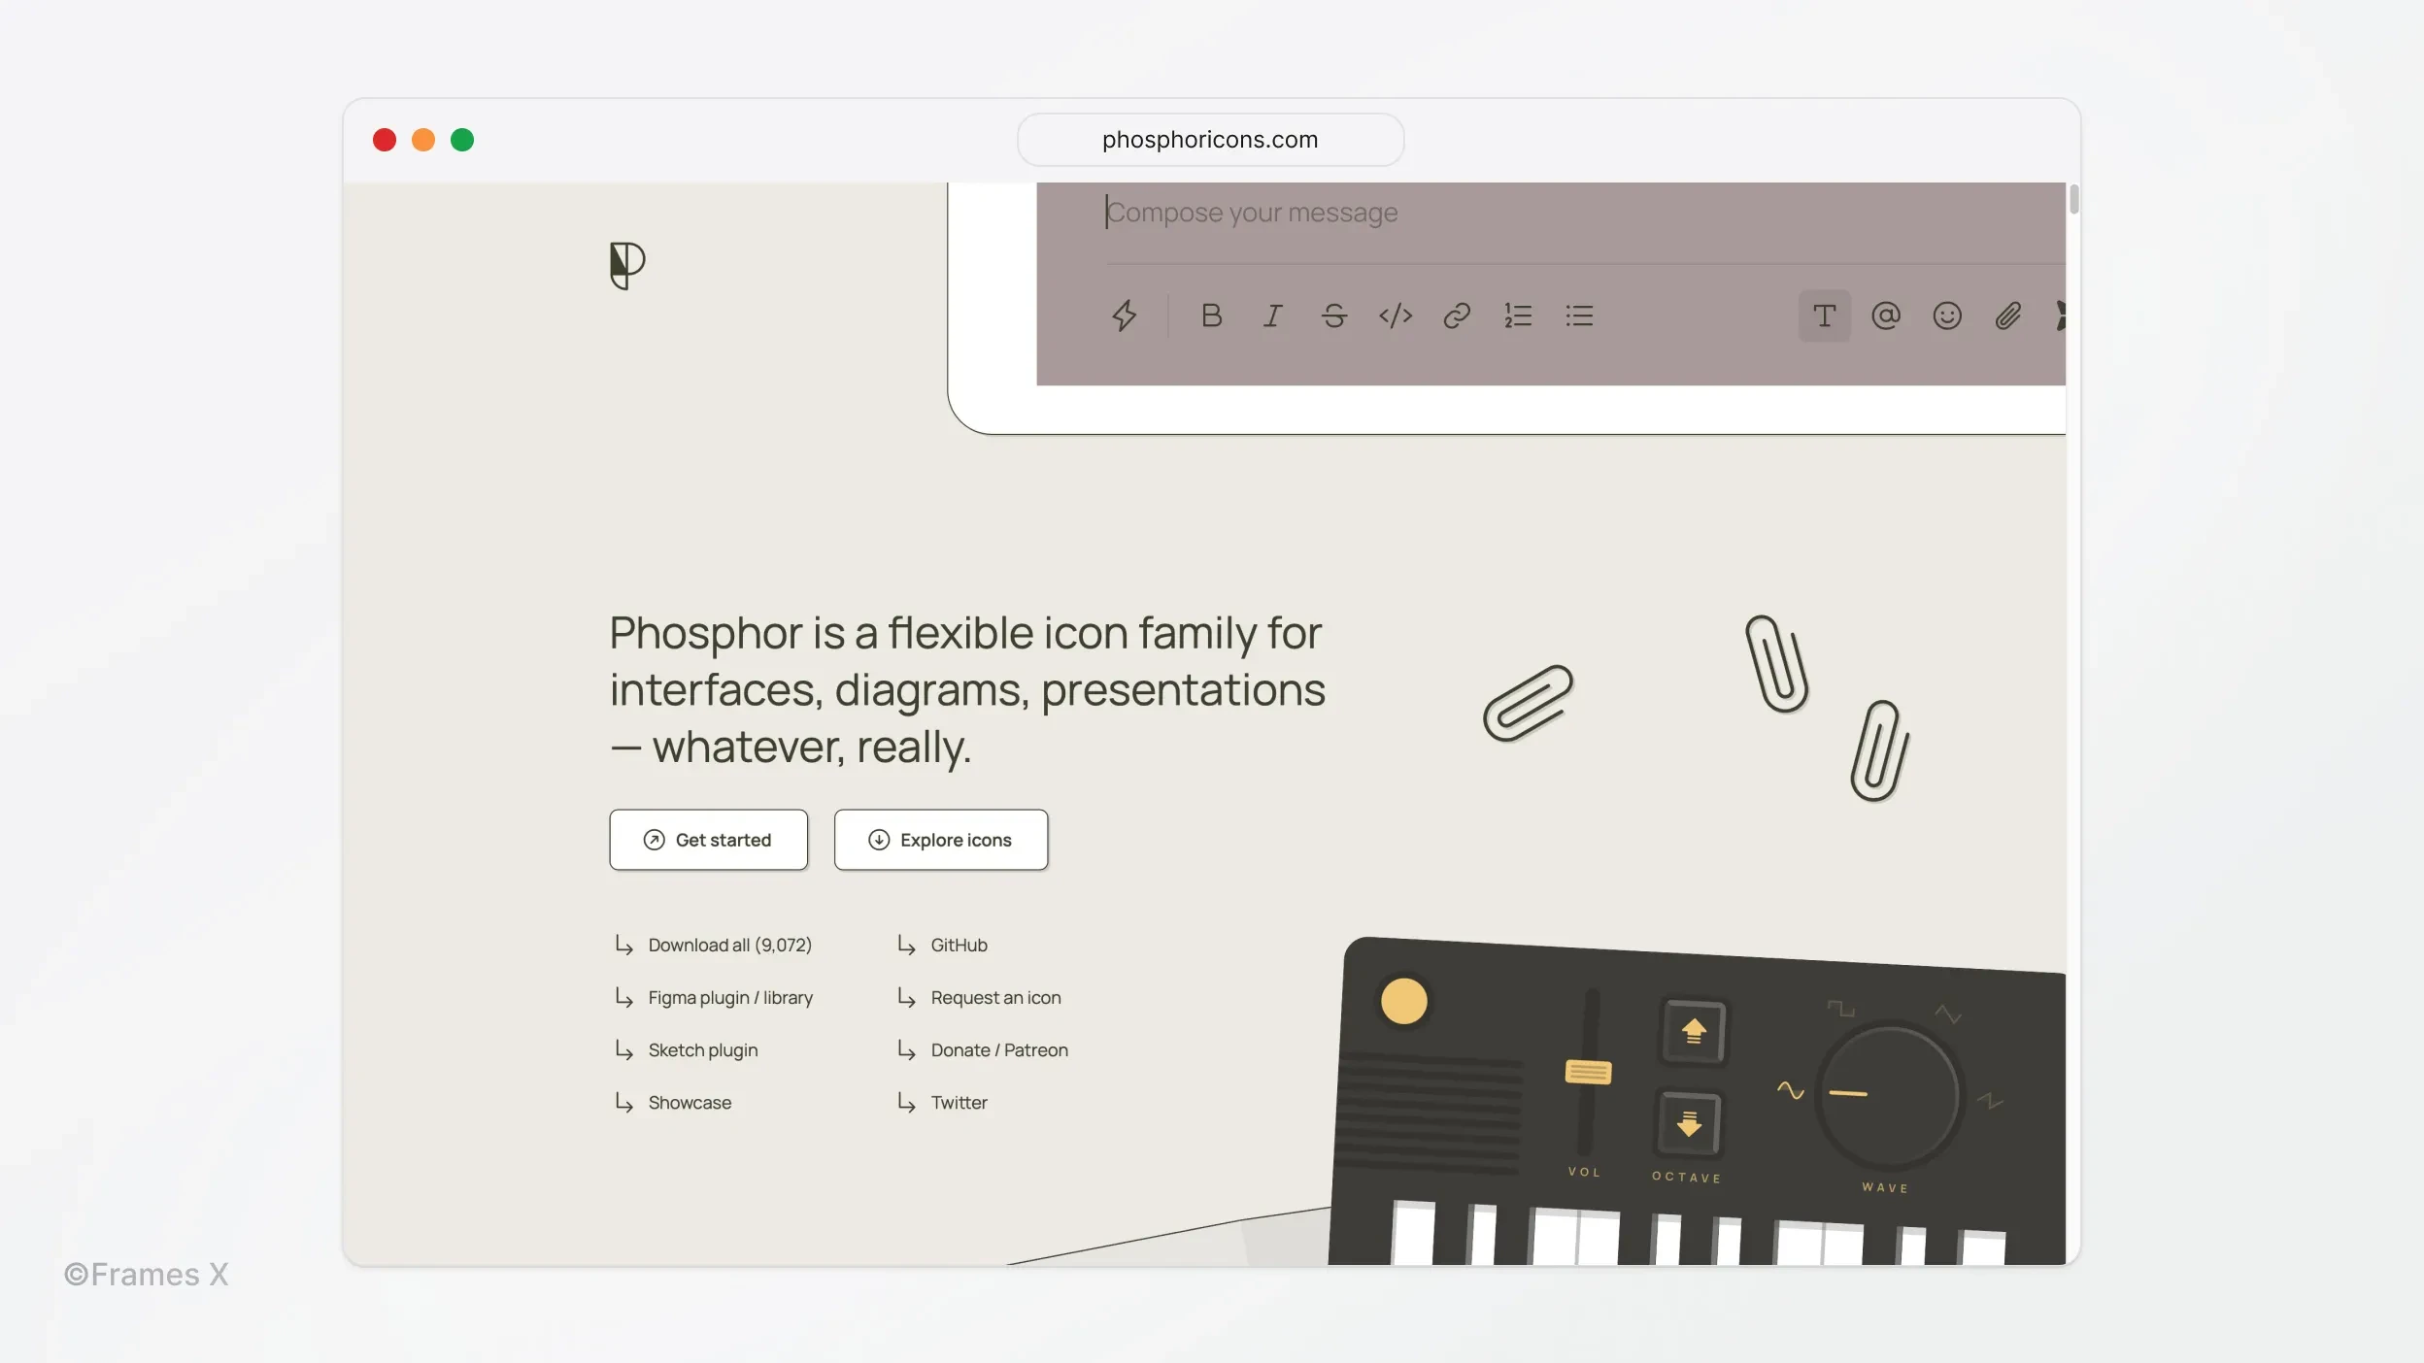Open the GitHub repository link
Image resolution: width=2424 pixels, height=1363 pixels.
[958, 946]
